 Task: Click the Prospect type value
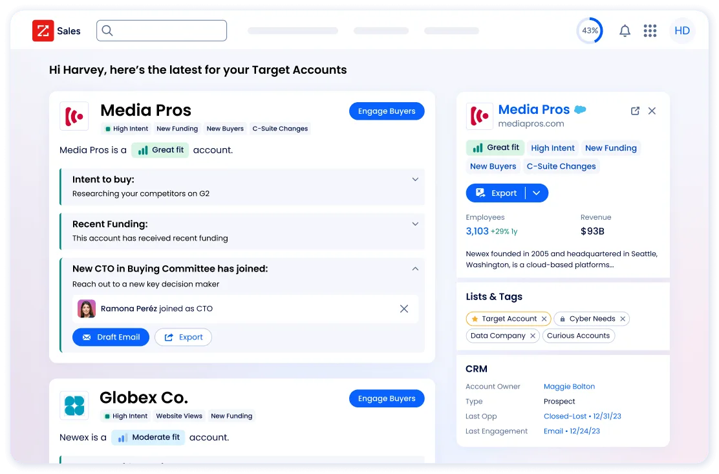pos(559,401)
